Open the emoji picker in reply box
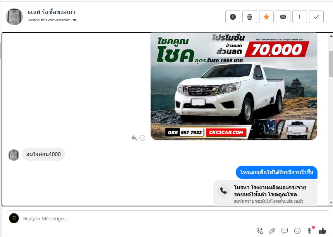 point(297,231)
